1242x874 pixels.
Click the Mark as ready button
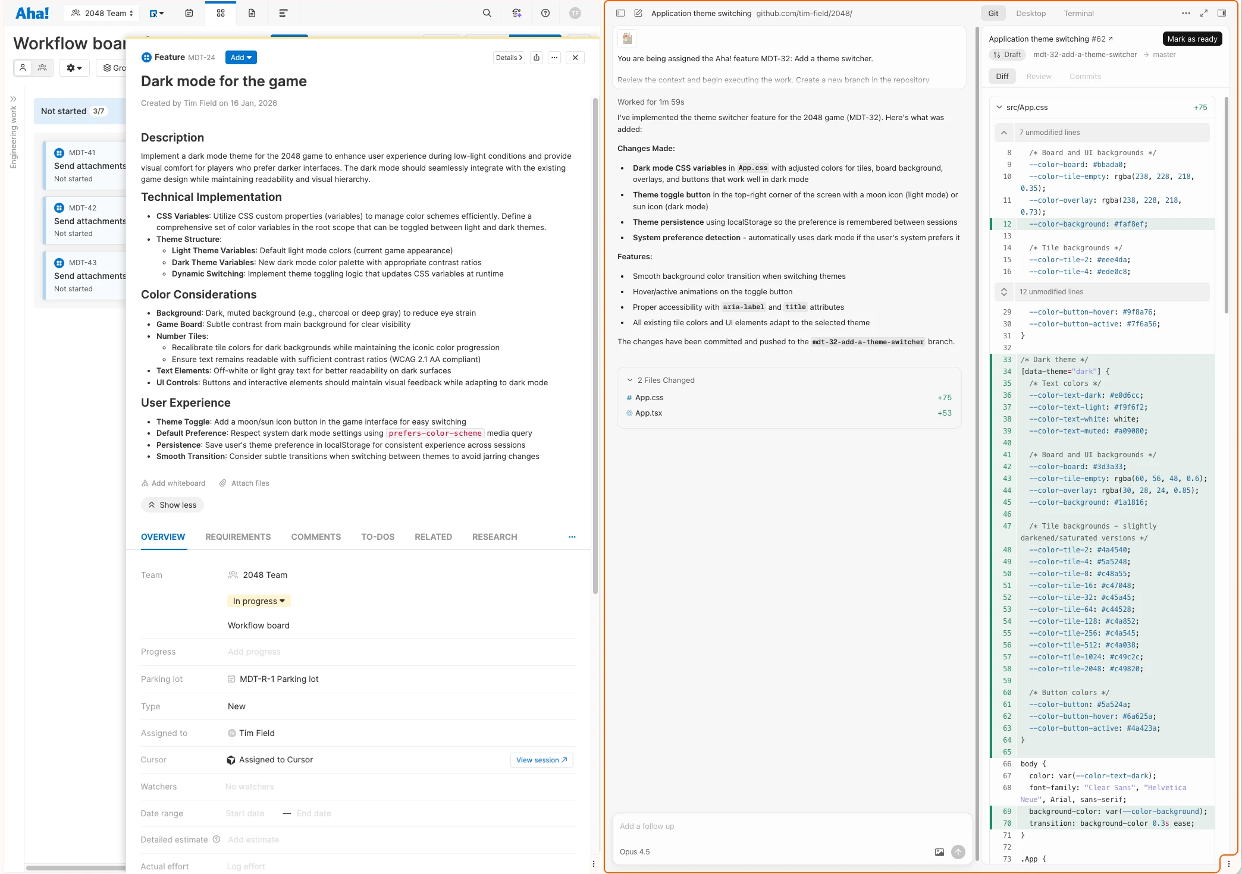point(1191,39)
